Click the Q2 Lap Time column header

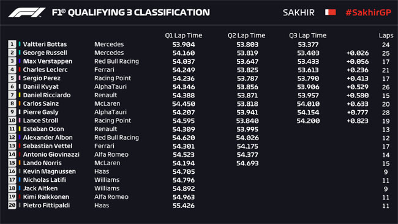pyautogui.click(x=247, y=35)
